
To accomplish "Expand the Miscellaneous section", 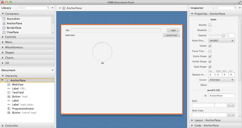I will click(3, 47).
